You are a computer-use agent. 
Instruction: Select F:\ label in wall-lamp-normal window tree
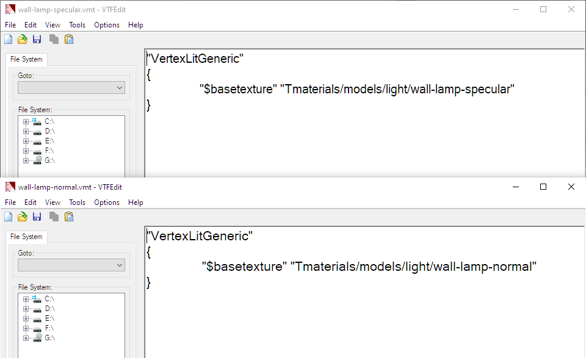(49, 328)
